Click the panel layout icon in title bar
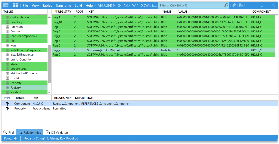Image resolution: width=279 pixels, height=144 pixels. coord(6,5)
